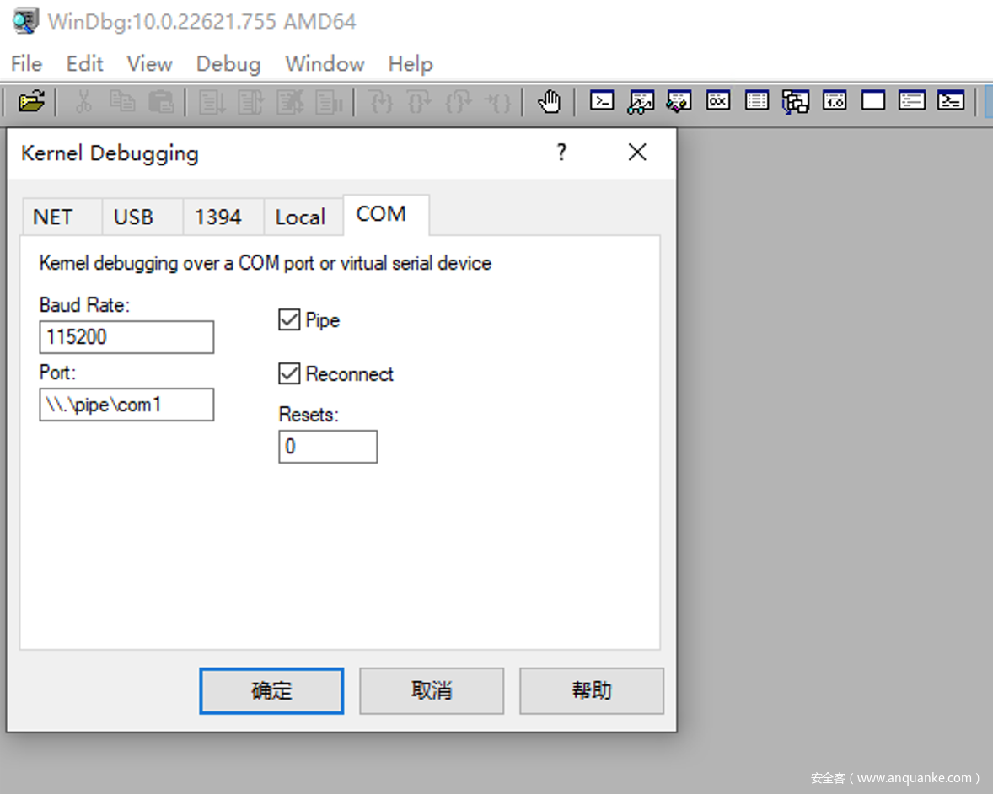Image resolution: width=993 pixels, height=794 pixels.
Task: Open the View menu
Action: [x=149, y=64]
